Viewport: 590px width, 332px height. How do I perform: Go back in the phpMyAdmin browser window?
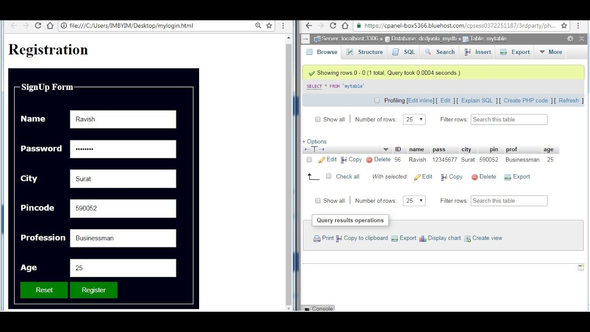coord(309,26)
